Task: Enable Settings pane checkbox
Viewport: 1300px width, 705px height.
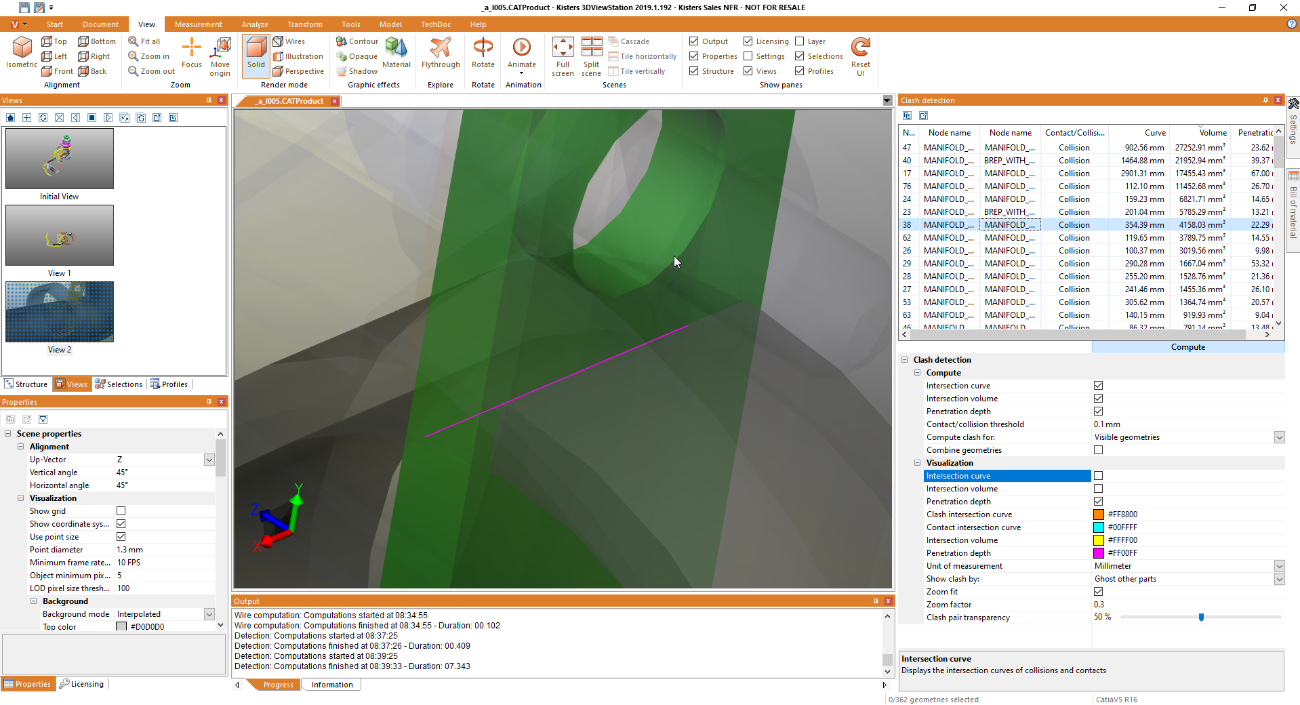Action: point(748,56)
